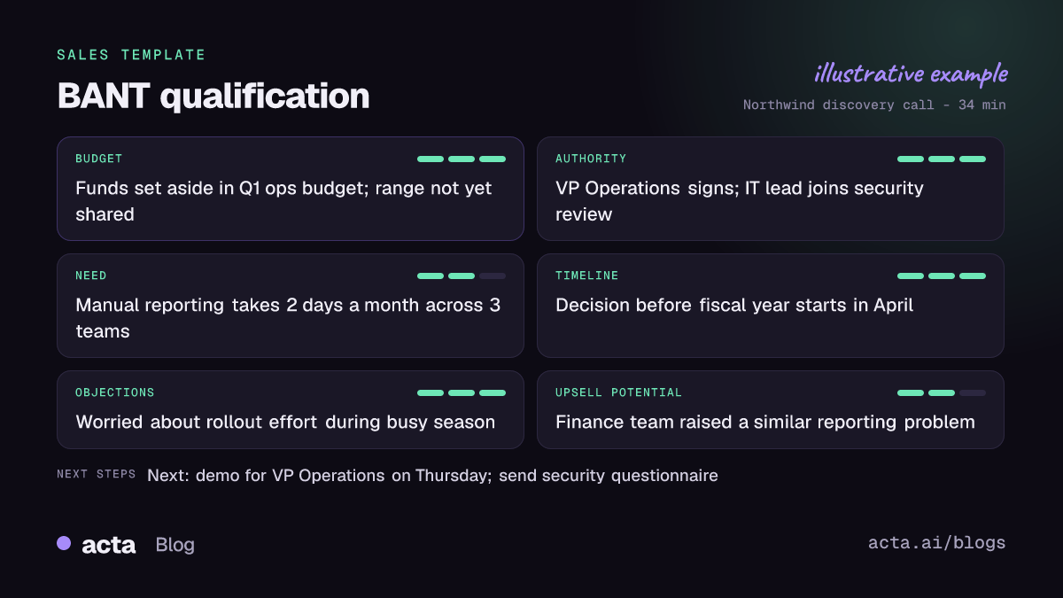Click the Timeline card's score indicator
Image resolution: width=1063 pixels, height=598 pixels.
tap(942, 276)
